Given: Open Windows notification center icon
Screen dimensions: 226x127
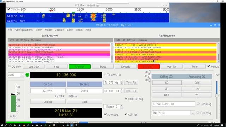Looking at the screenshot, I should [222, 125].
